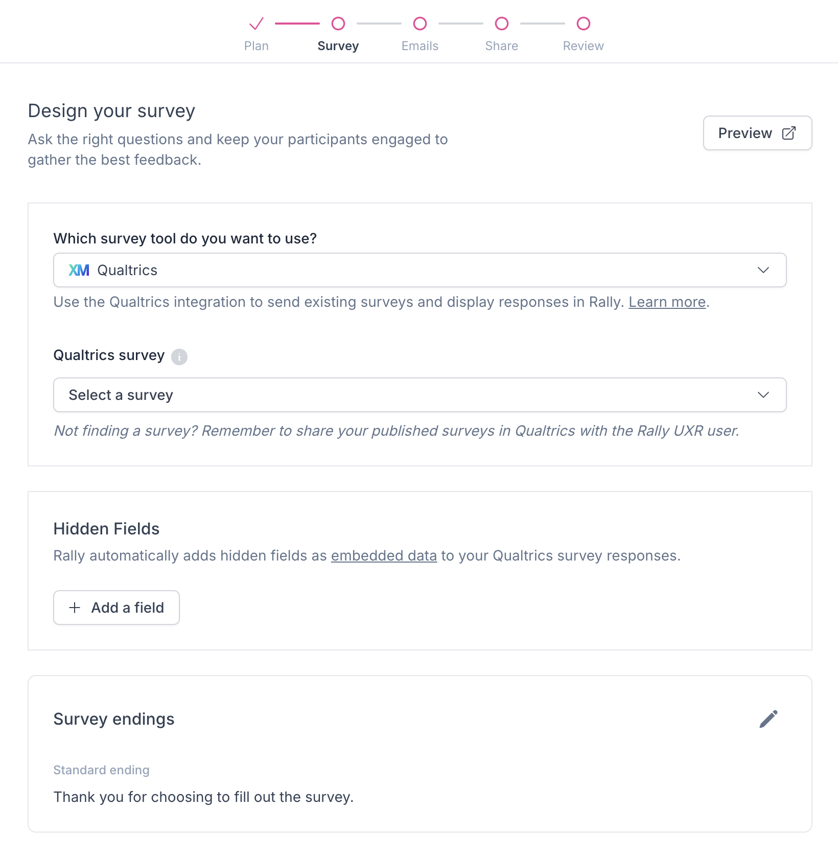Screen dimensions: 838x851
Task: Go to the Emails step label
Action: (x=420, y=46)
